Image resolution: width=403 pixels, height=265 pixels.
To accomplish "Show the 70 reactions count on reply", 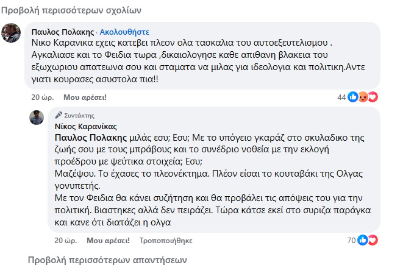I will 351,239.
